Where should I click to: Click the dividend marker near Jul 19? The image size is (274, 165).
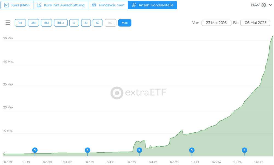(35, 150)
